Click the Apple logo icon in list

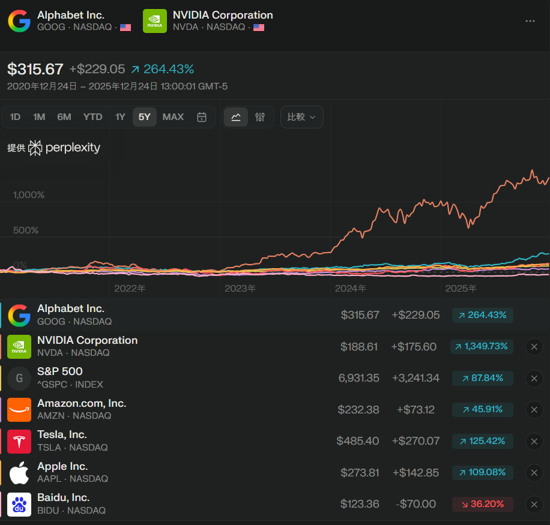19,473
